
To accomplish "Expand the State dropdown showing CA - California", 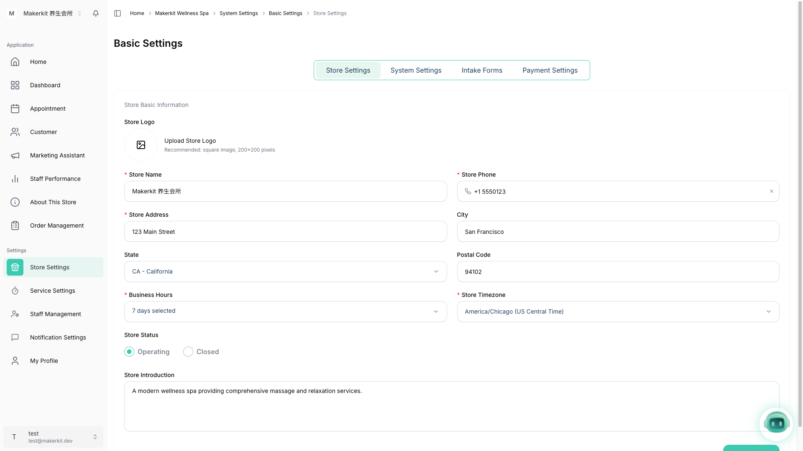I will point(285,271).
